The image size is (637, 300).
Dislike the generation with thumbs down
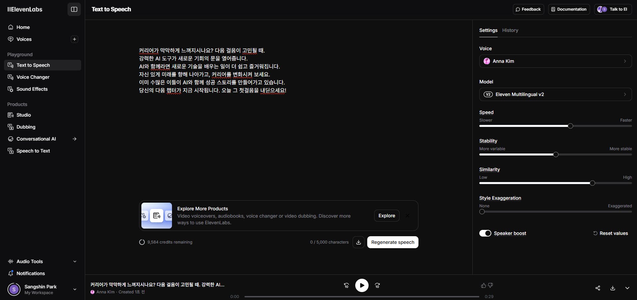click(x=490, y=285)
